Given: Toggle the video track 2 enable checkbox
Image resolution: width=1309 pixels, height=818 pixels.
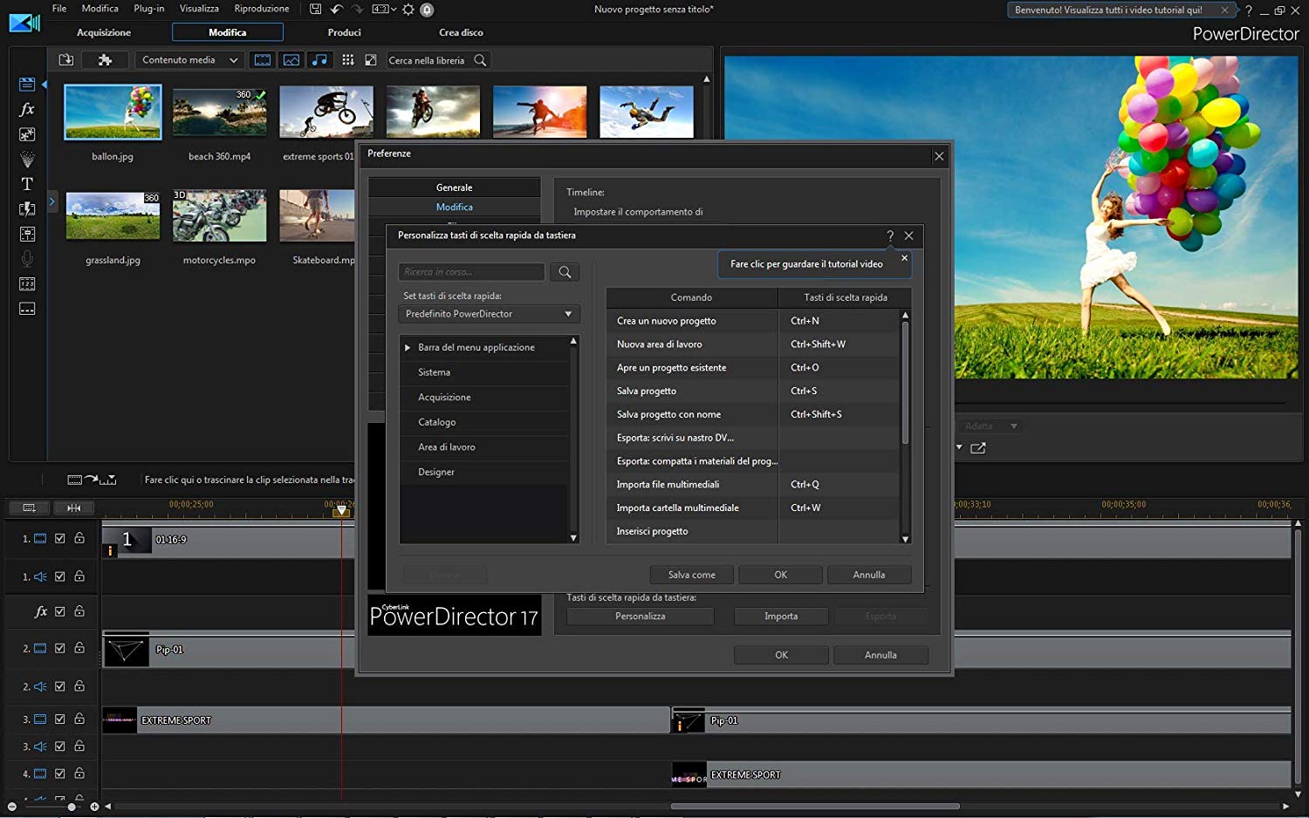Looking at the screenshot, I should [x=60, y=648].
